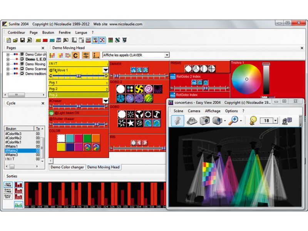Click the orange C button above the page
Viewport: 308px width, 231px height.
75,55
